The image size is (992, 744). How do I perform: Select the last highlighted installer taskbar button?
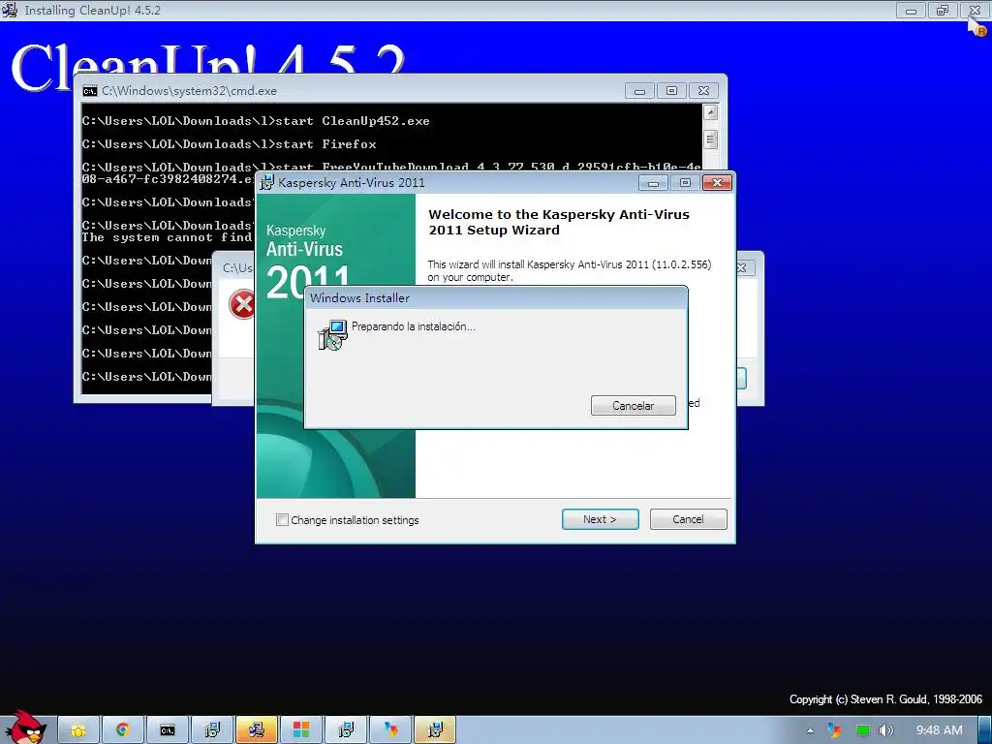(435, 730)
